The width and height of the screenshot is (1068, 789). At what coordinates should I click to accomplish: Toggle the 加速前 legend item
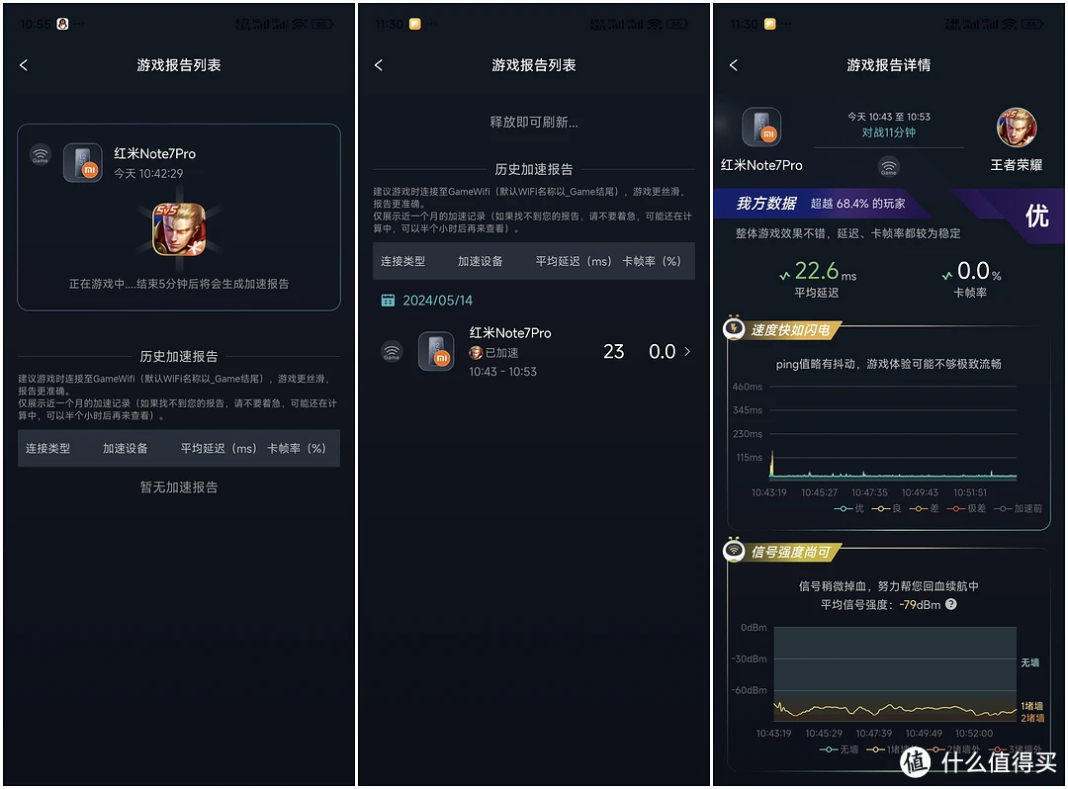(1019, 508)
